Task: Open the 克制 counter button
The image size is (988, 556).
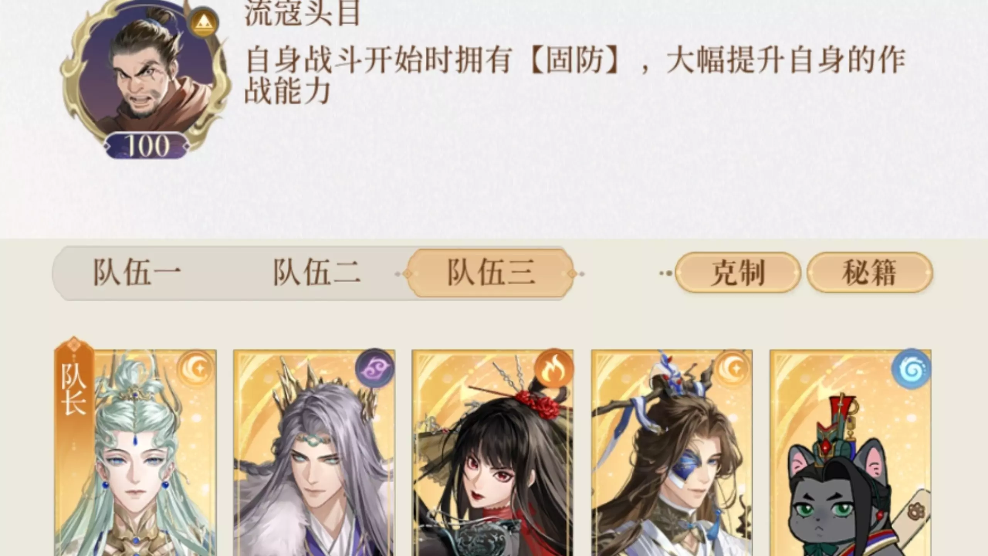Action: point(738,273)
